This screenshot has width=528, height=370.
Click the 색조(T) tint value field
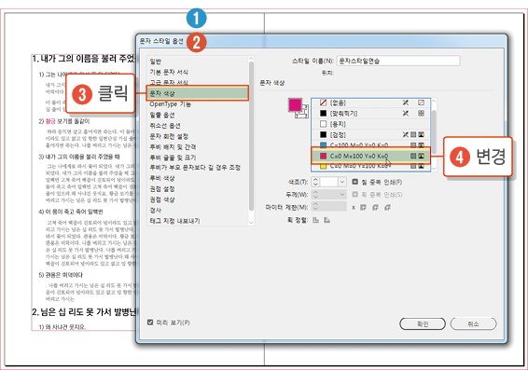coord(328,182)
